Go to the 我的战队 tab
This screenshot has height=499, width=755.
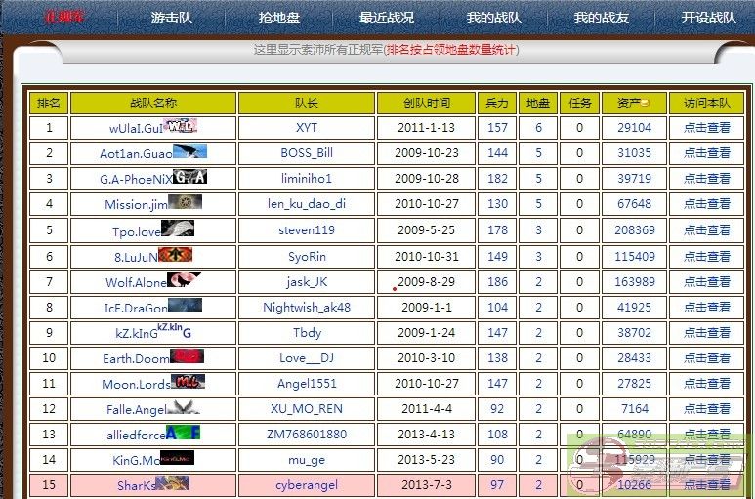click(493, 18)
